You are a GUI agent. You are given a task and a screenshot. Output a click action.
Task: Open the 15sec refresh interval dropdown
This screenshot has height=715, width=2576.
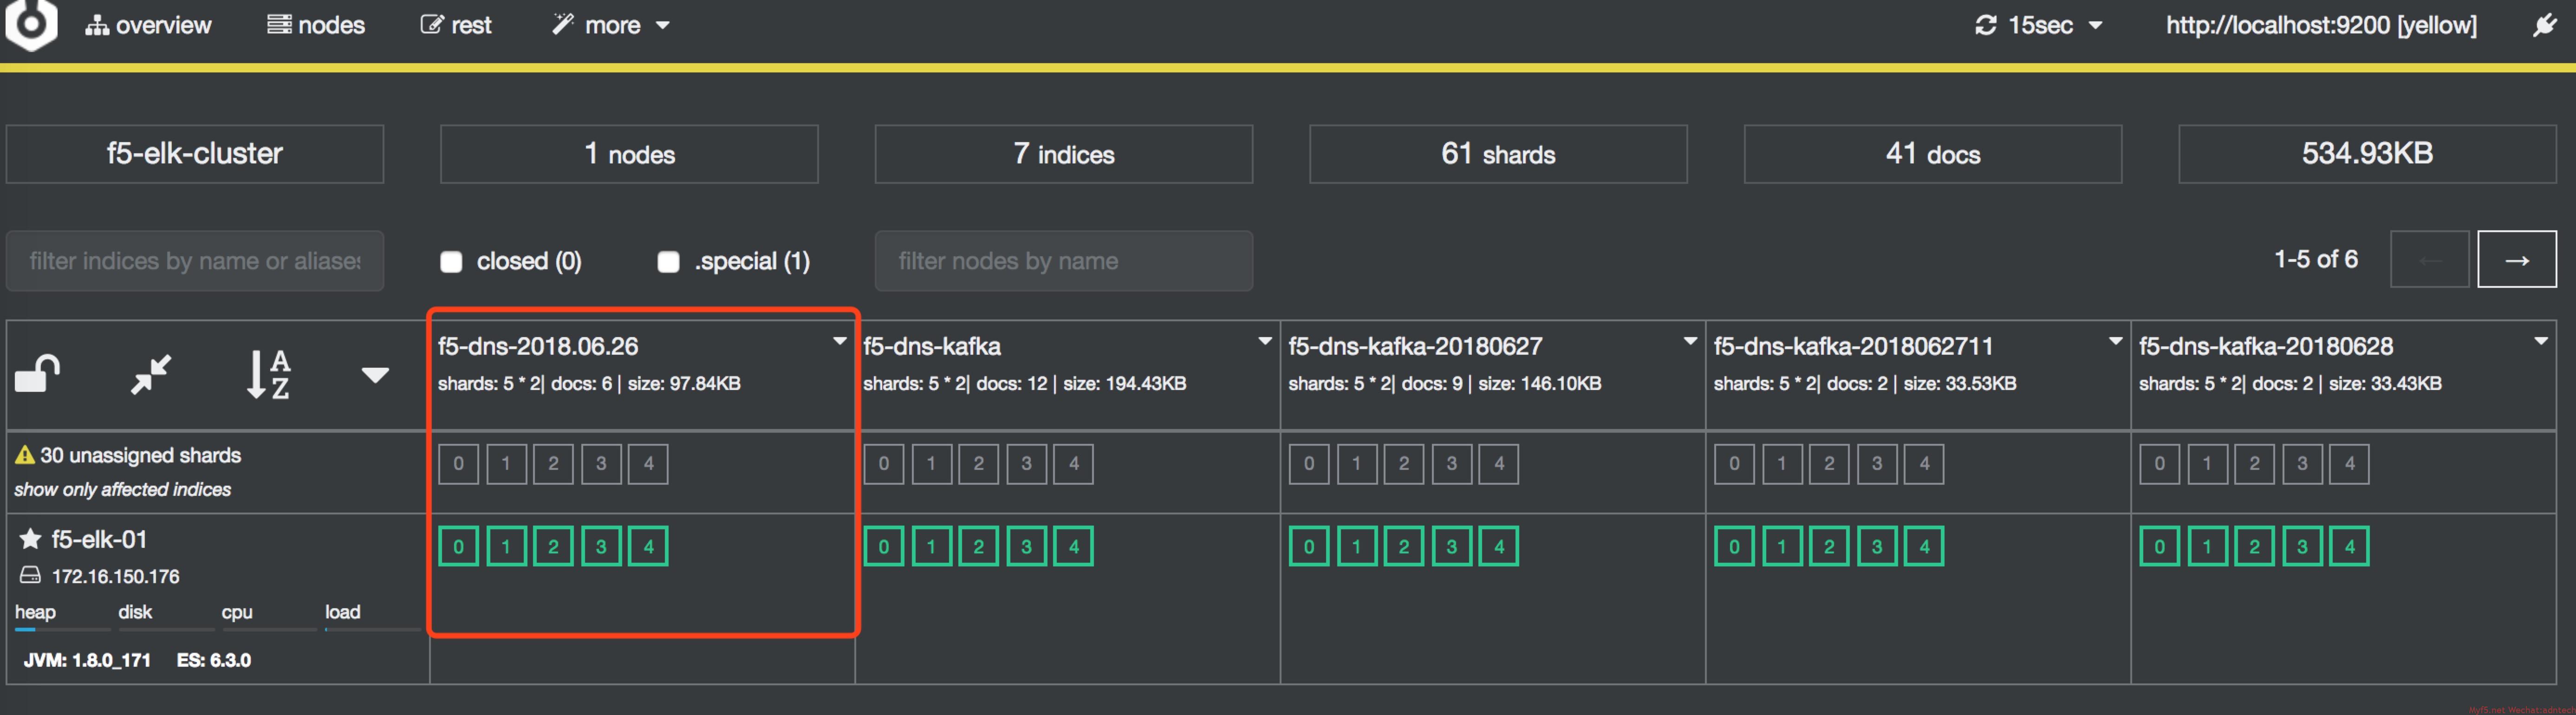2039,25
